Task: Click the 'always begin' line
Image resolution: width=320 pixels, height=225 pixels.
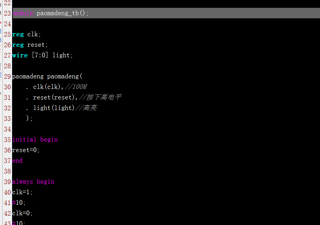Action: click(x=33, y=182)
